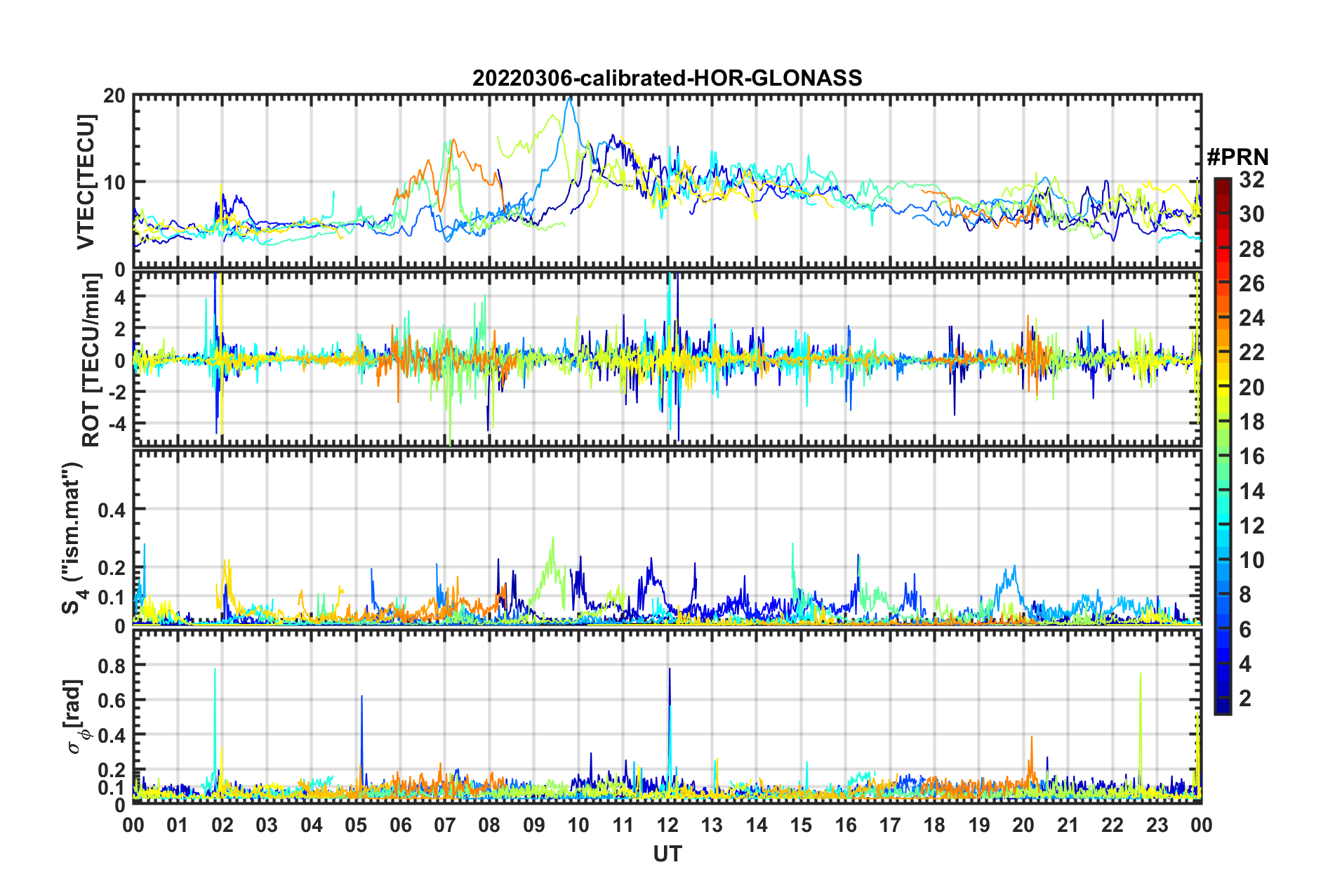Click the "0.6" tick on the sigma-phi y-axis
This screenshot has height=893, width=1335.
click(112, 700)
